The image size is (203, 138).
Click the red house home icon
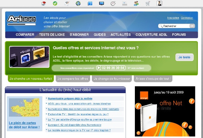pyautogui.click(x=43, y=3)
